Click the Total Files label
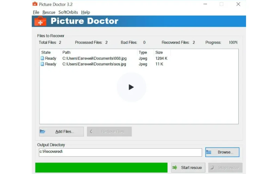 click(x=48, y=42)
